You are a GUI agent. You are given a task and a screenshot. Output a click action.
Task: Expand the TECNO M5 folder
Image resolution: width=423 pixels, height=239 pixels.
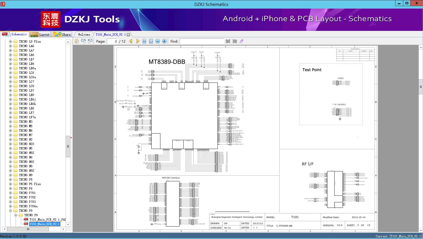[x=11, y=126]
